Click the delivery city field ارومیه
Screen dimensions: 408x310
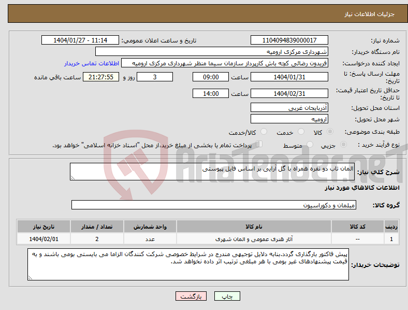pyautogui.click(x=289, y=119)
